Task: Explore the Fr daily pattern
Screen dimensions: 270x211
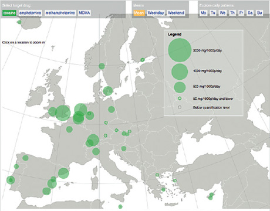Action: [x=241, y=13]
